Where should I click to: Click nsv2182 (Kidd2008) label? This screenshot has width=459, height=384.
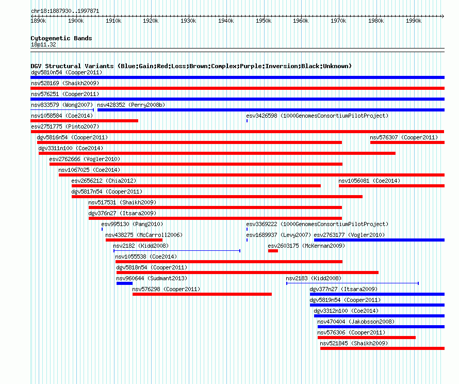point(141,246)
